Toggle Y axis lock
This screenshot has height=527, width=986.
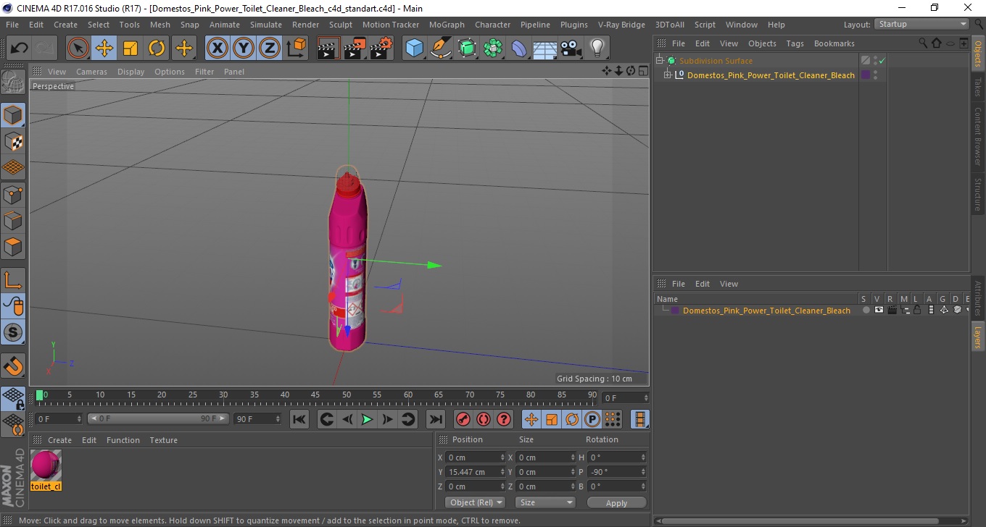(244, 49)
